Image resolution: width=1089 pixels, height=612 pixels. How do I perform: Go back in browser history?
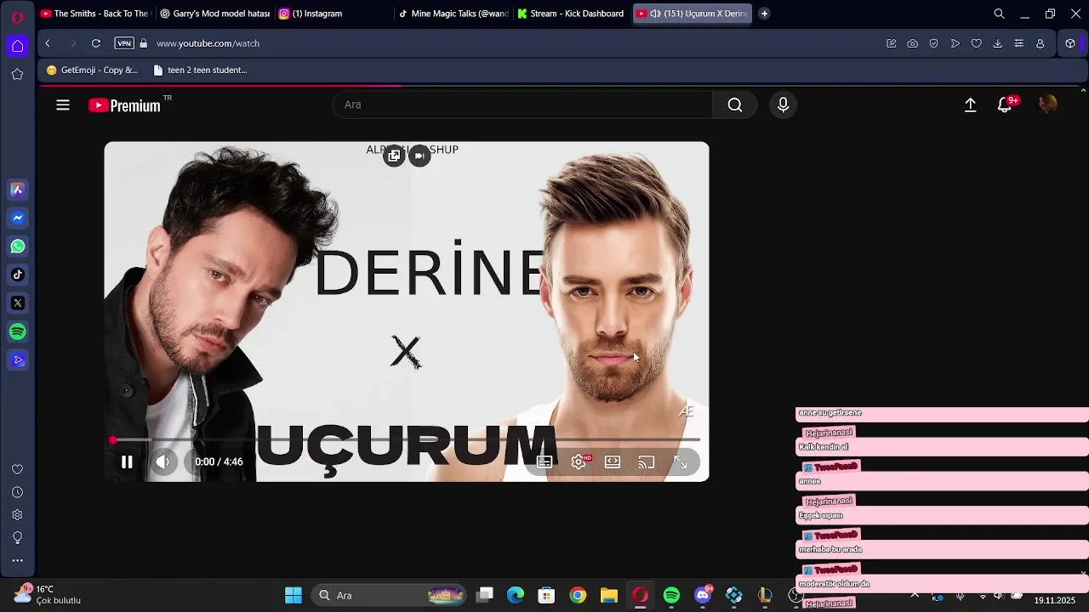48,43
